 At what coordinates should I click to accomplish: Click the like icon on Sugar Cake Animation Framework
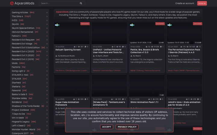pos(74,99)
